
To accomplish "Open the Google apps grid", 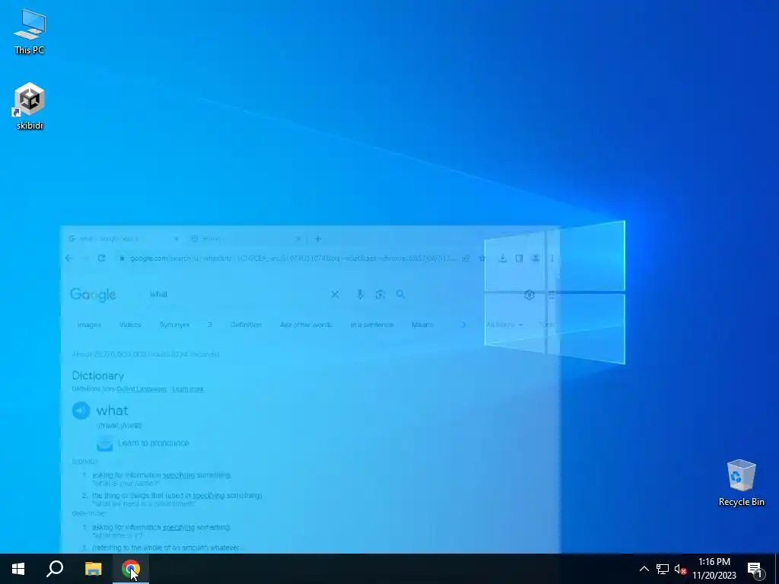I will [552, 295].
